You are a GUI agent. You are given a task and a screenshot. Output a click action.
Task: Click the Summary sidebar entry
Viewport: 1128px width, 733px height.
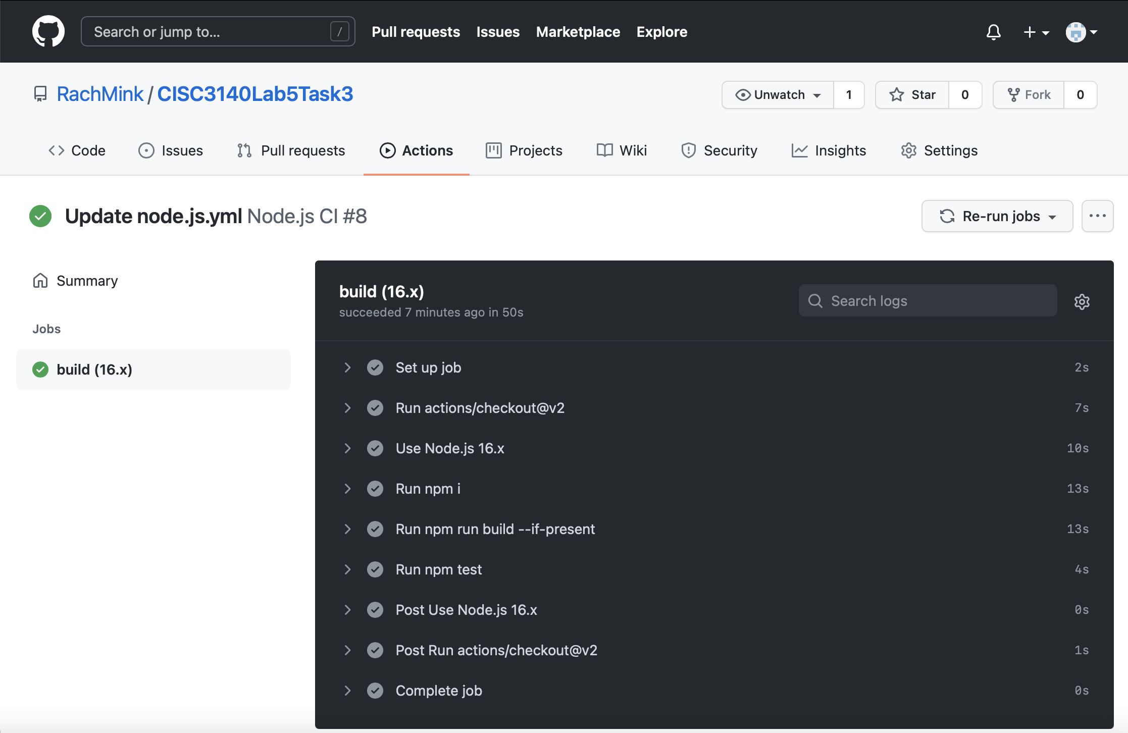click(87, 281)
